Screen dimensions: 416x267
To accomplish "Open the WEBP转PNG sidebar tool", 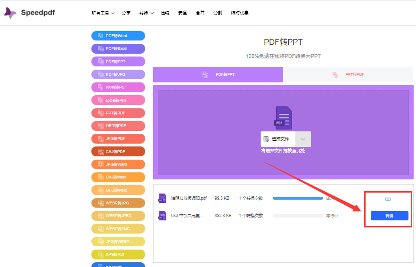I will pos(118,228).
